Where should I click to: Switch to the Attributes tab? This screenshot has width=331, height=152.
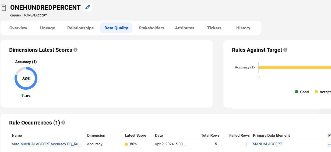(185, 28)
